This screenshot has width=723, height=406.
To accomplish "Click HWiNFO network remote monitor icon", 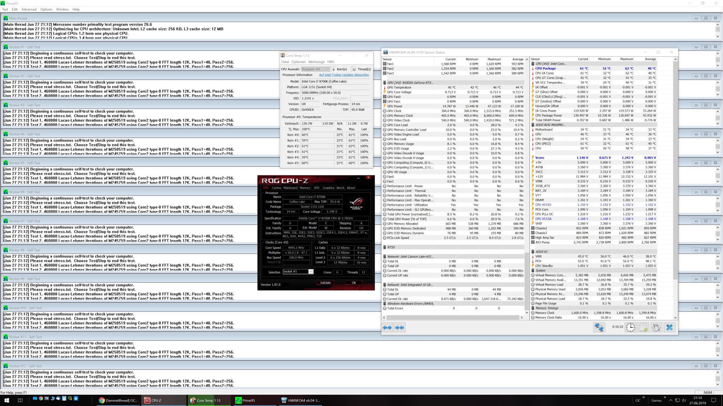I will pos(599,327).
